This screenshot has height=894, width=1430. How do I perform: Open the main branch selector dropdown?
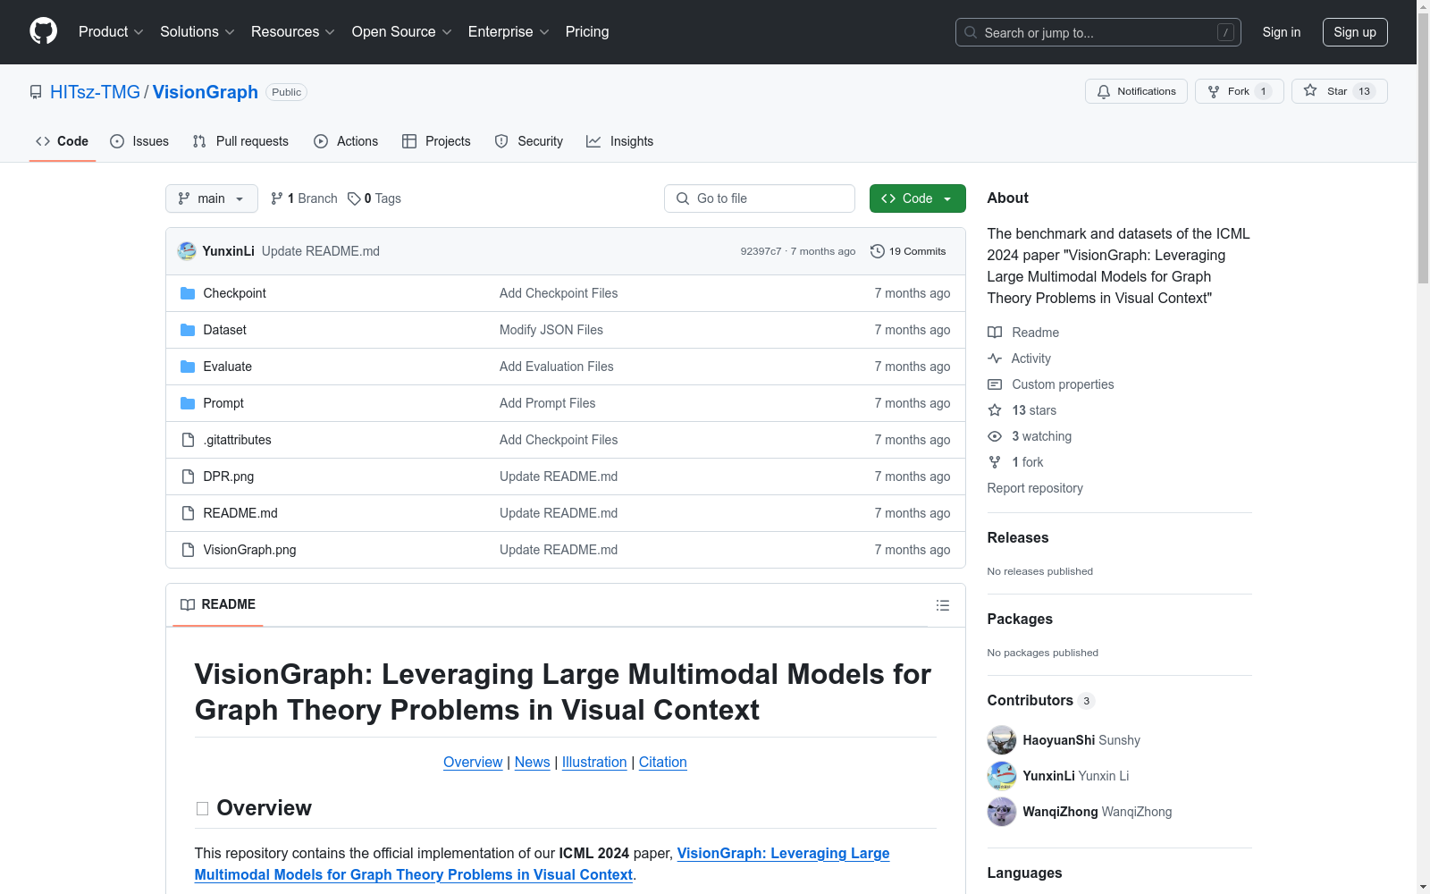pos(212,198)
